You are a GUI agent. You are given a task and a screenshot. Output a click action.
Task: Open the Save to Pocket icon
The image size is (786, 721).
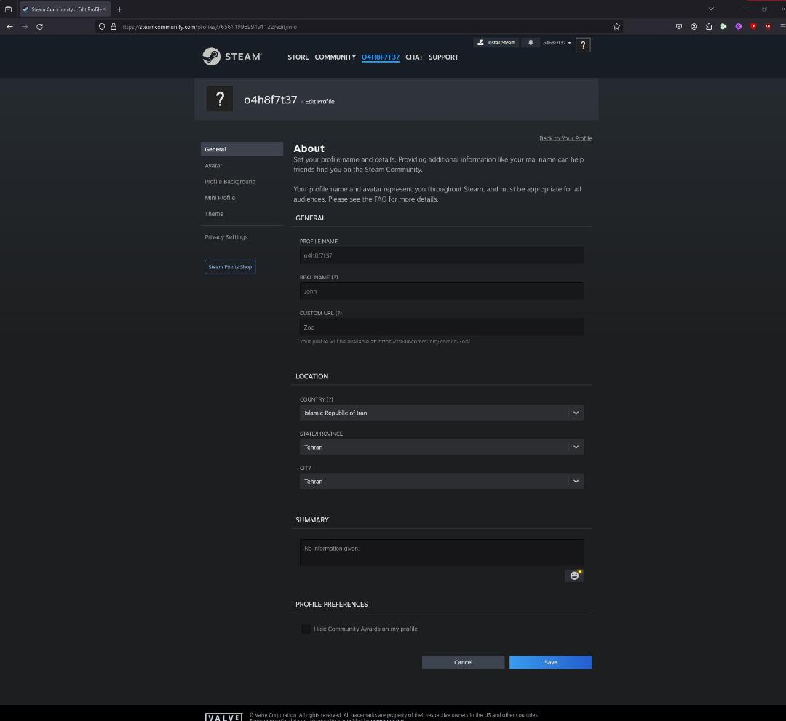coord(679,26)
